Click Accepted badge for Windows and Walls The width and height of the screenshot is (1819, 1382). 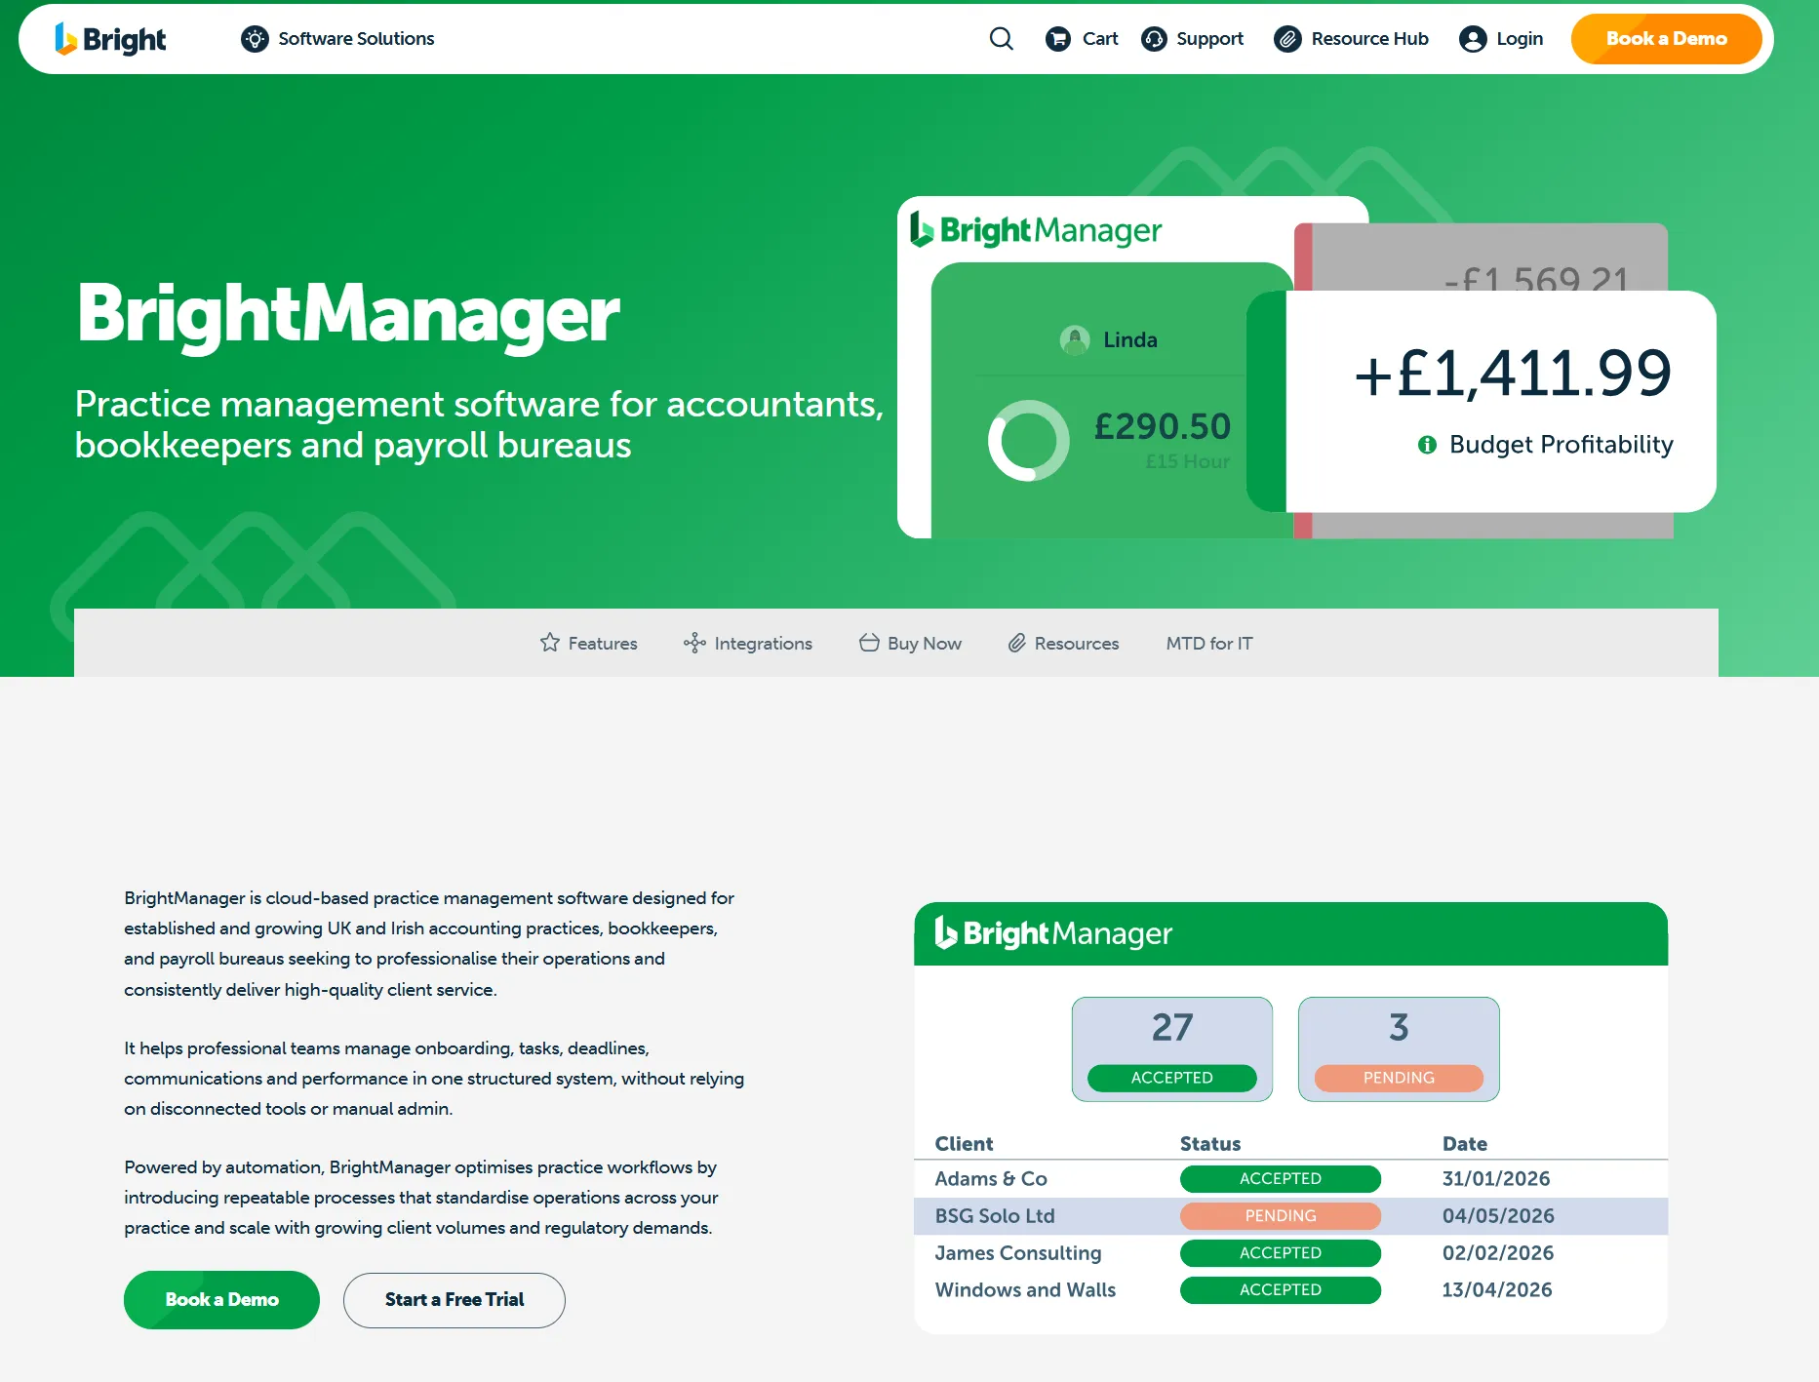(x=1281, y=1289)
